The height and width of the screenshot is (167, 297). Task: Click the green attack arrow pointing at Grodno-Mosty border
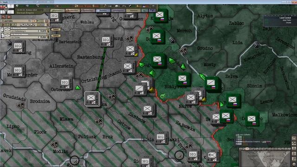202,76
